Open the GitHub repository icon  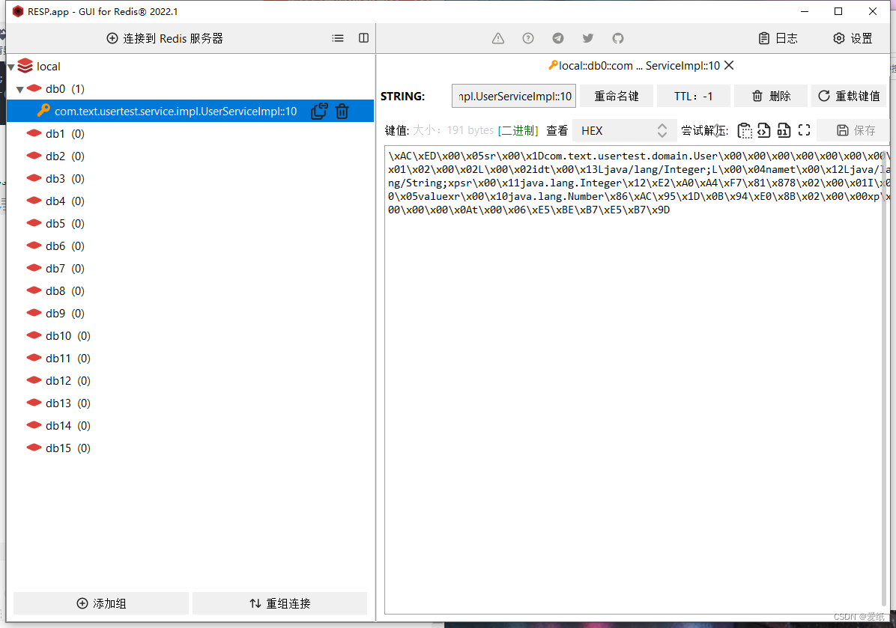(617, 37)
